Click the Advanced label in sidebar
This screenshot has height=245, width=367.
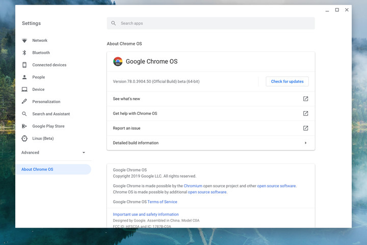point(30,153)
